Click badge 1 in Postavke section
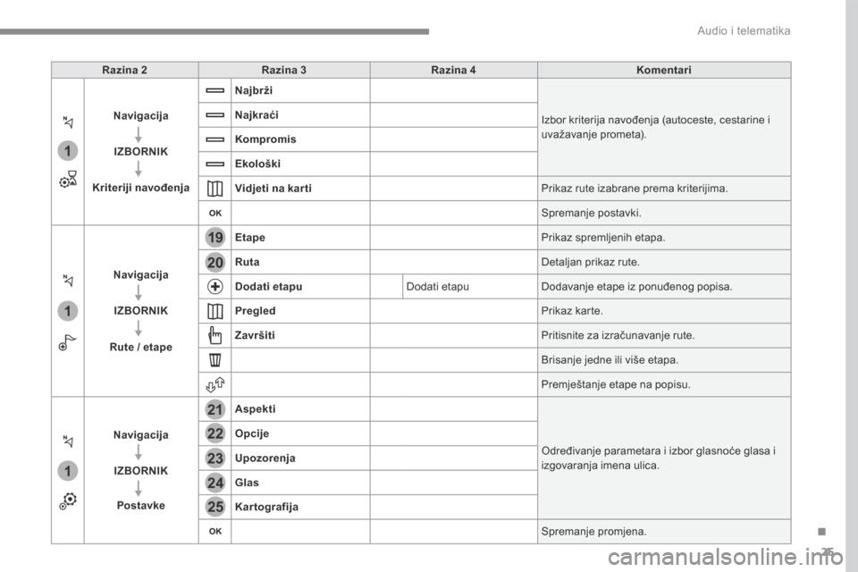The width and height of the screenshot is (858, 572). [x=68, y=471]
